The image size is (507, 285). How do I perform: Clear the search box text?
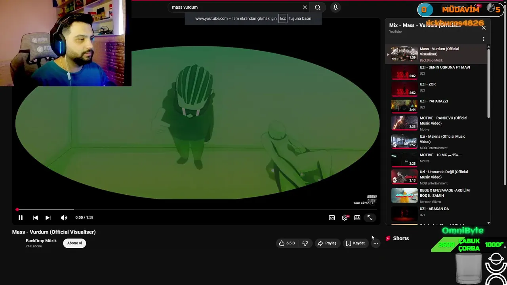coord(305,7)
